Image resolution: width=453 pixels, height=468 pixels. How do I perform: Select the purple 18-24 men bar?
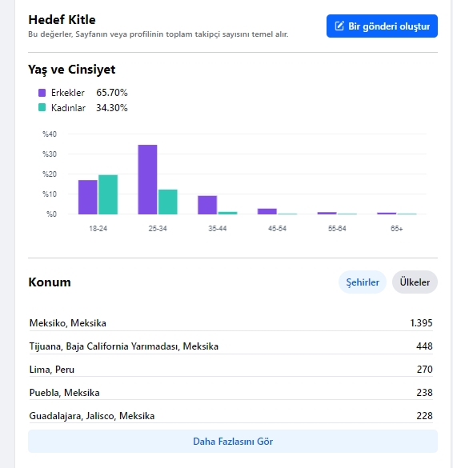tap(88, 197)
